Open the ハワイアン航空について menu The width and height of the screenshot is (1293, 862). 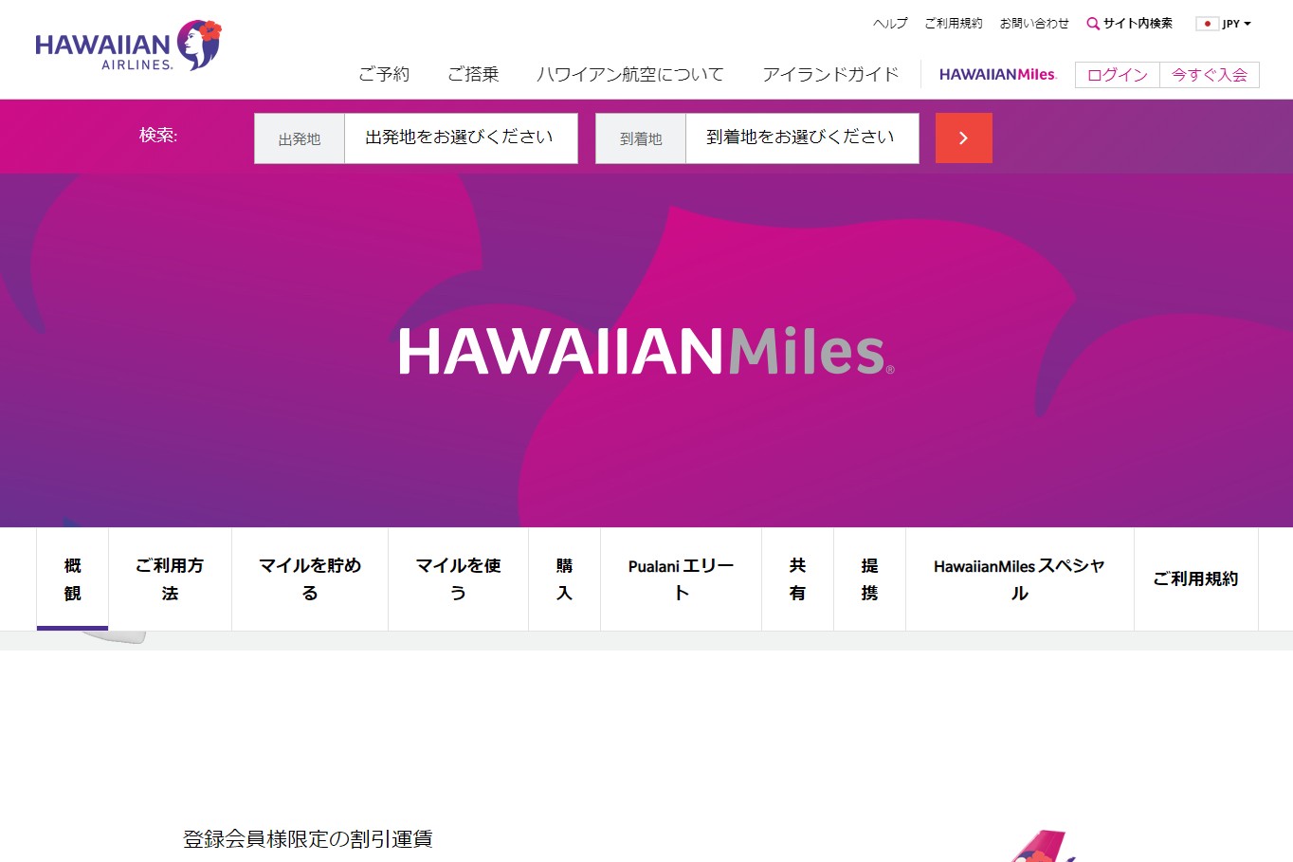(630, 74)
